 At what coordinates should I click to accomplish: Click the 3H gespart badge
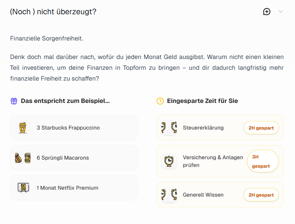click(x=263, y=161)
